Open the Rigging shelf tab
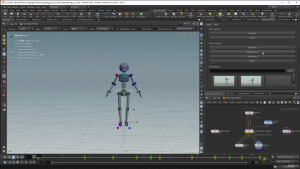Image resolution: width=300 pixels, height=169 pixels. pos(46,10)
